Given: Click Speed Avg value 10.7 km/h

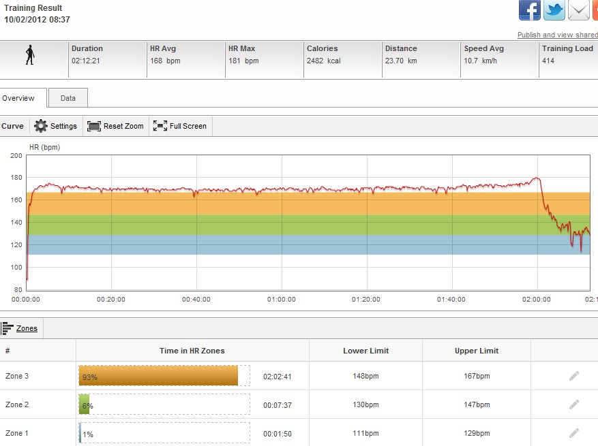Looking at the screenshot, I should coord(481,61).
